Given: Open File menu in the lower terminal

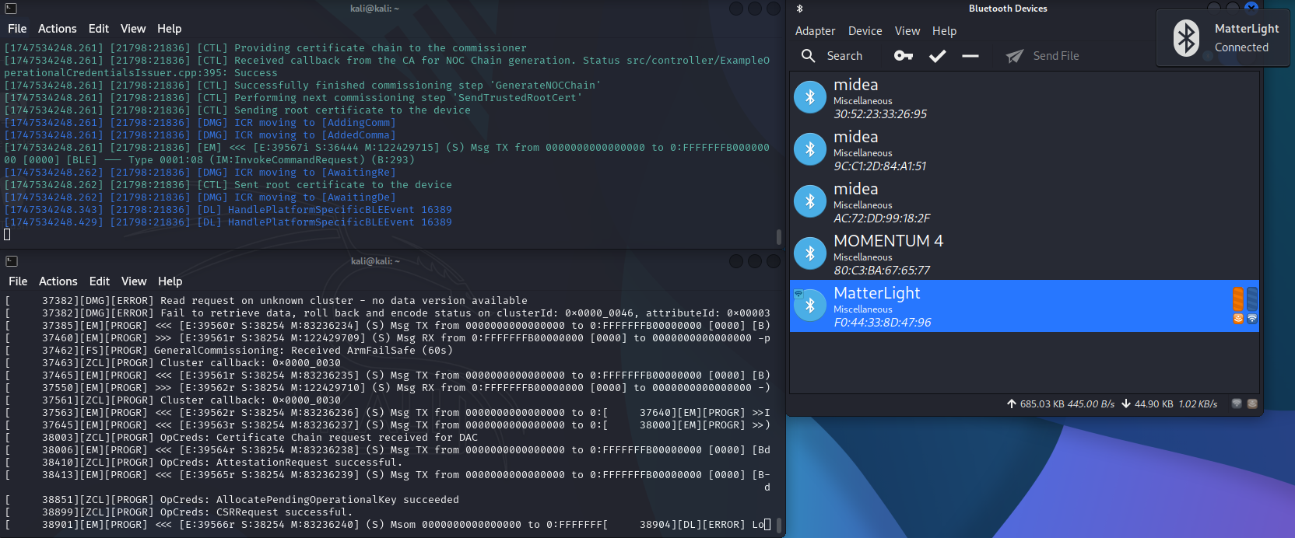Looking at the screenshot, I should click(x=18, y=281).
